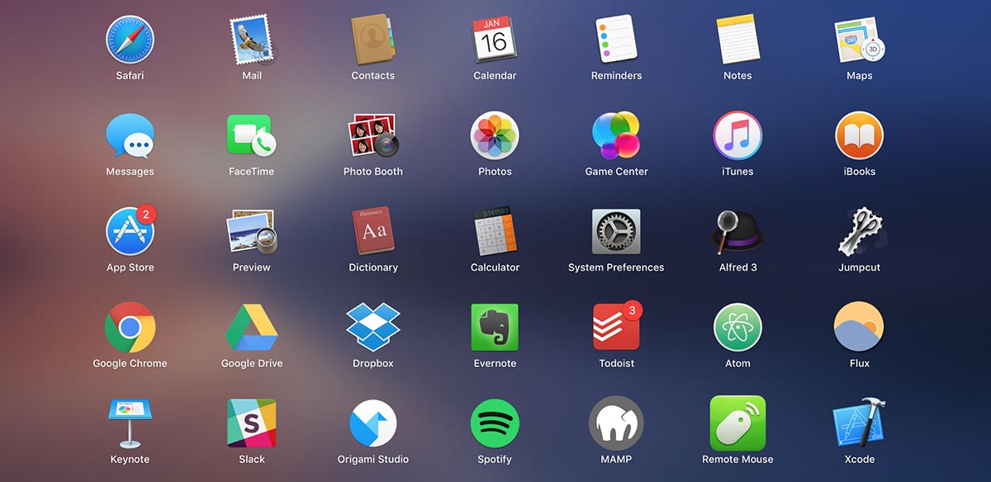Open Google Chrome
This screenshot has height=482, width=991.
click(x=130, y=327)
